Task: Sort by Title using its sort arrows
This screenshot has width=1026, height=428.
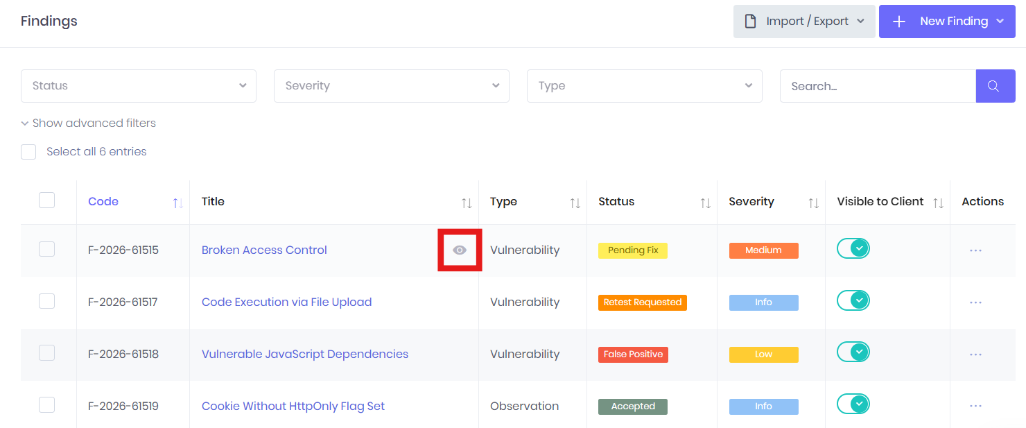Action: pos(467,203)
